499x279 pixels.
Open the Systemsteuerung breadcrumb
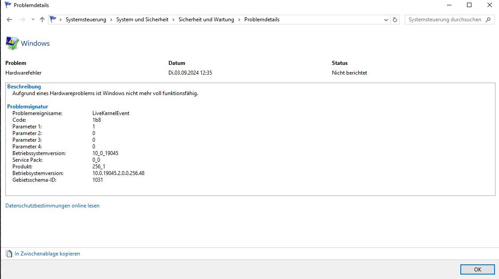click(x=86, y=20)
